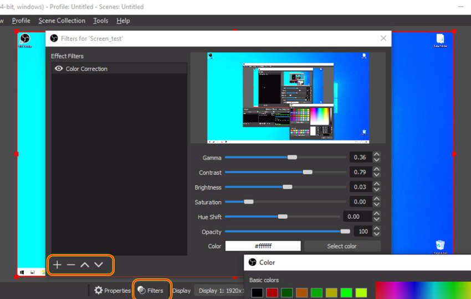The image size is (471, 299).
Task: Move filter up with up arrow
Action: click(85, 265)
